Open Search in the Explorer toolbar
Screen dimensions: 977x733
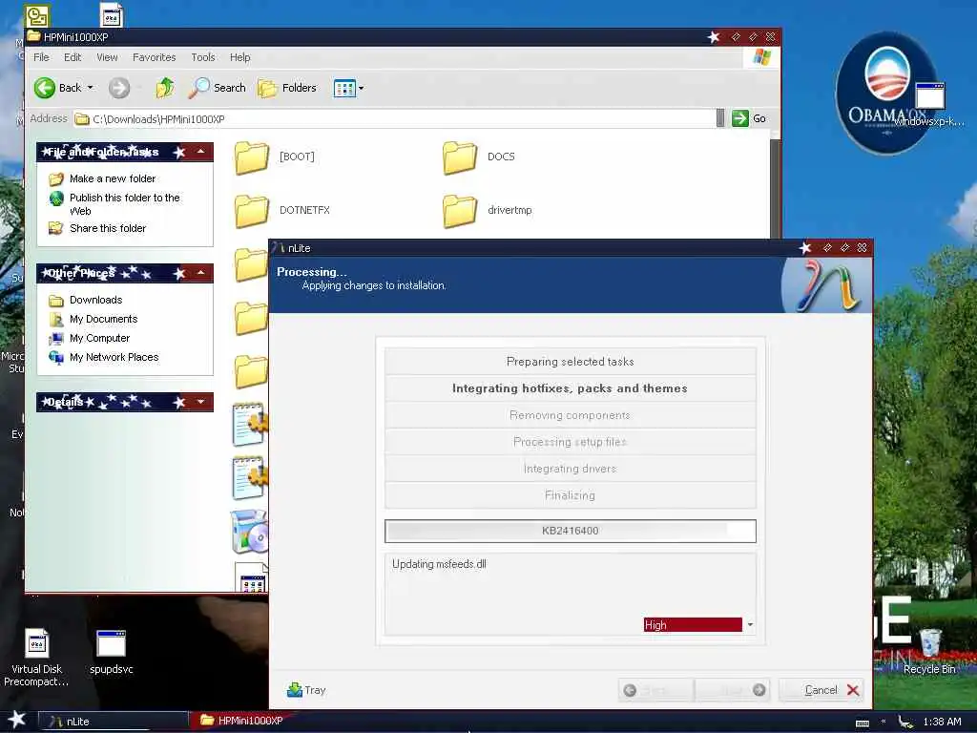218,88
